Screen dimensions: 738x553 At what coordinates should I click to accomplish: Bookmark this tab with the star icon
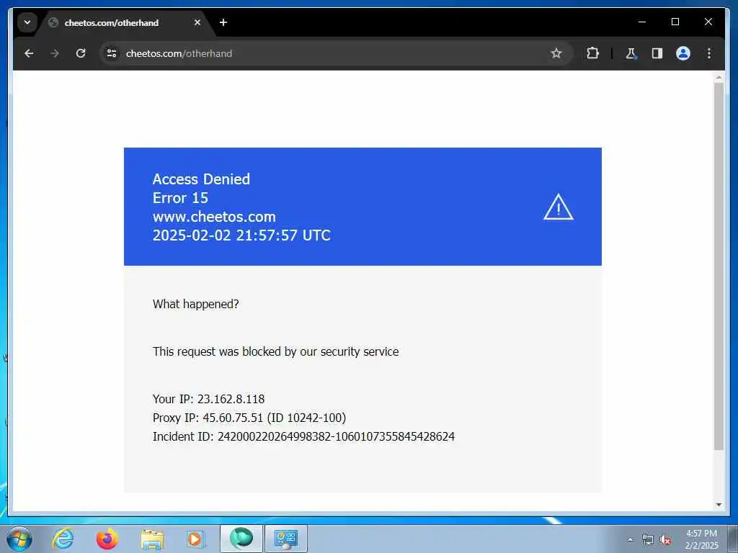[556, 53]
